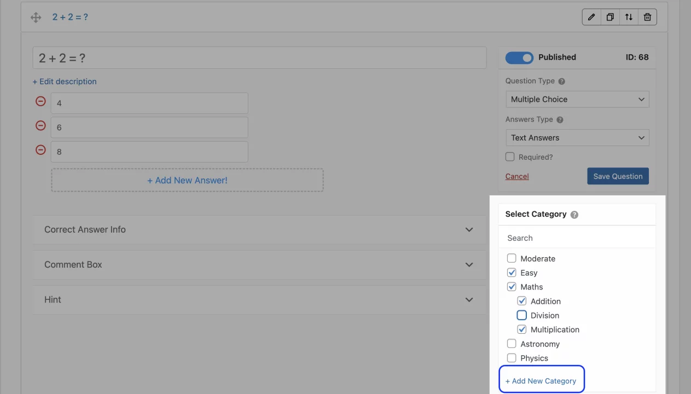Check the Required? checkbox

pyautogui.click(x=510, y=157)
